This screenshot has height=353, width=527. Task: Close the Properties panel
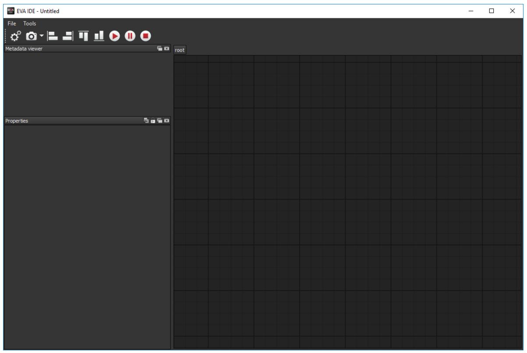coord(166,120)
